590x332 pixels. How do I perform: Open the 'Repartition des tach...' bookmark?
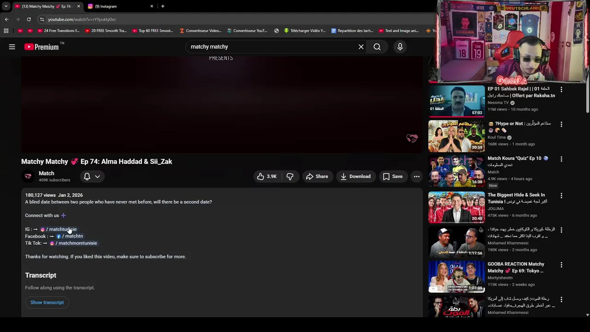tap(352, 31)
